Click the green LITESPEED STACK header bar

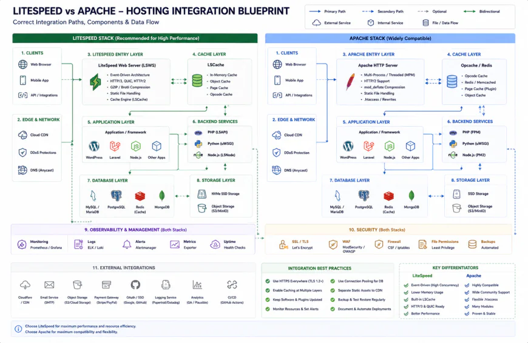coord(135,38)
